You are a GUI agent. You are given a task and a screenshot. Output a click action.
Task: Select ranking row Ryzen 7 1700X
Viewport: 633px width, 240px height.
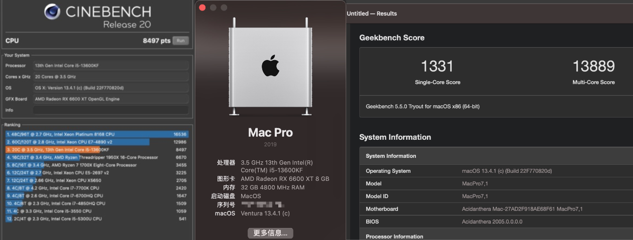pos(97,165)
